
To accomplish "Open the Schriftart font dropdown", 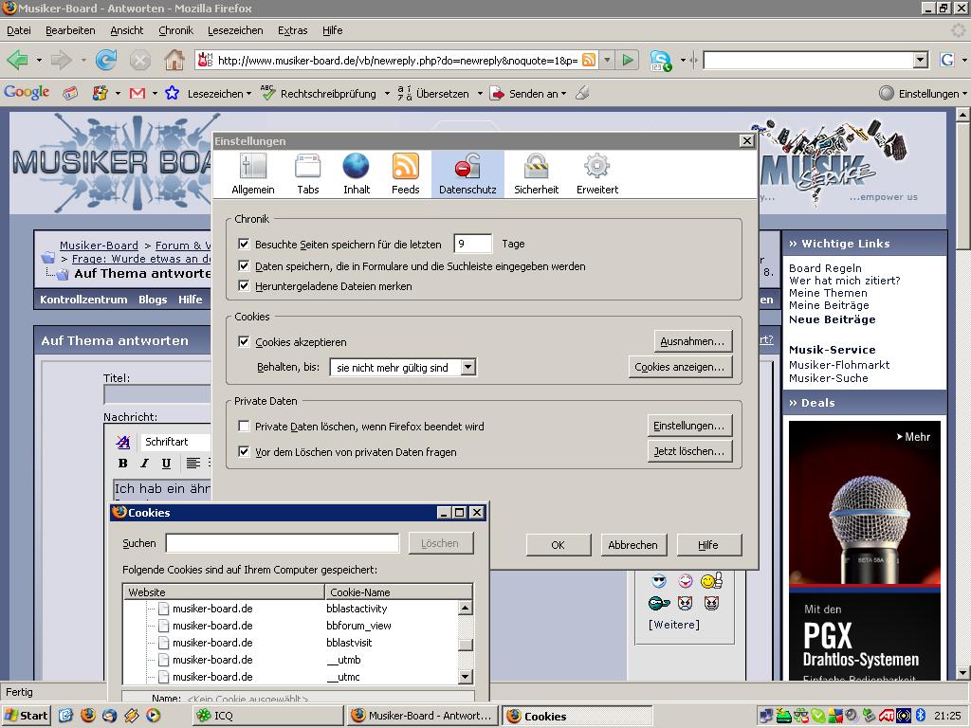I will point(175,442).
